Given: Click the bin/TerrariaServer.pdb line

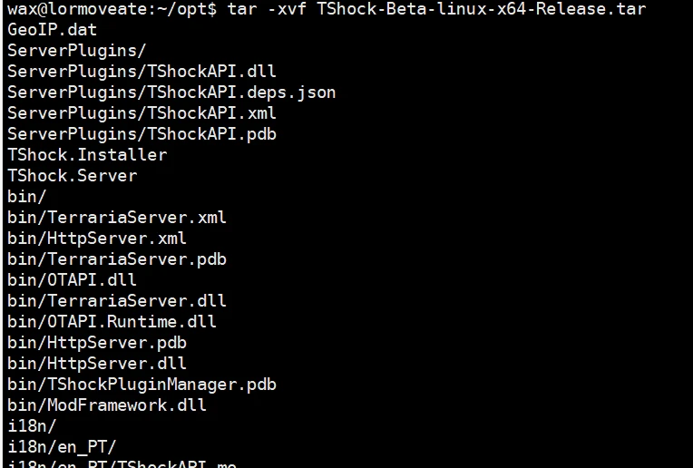Looking at the screenshot, I should click(x=117, y=259).
